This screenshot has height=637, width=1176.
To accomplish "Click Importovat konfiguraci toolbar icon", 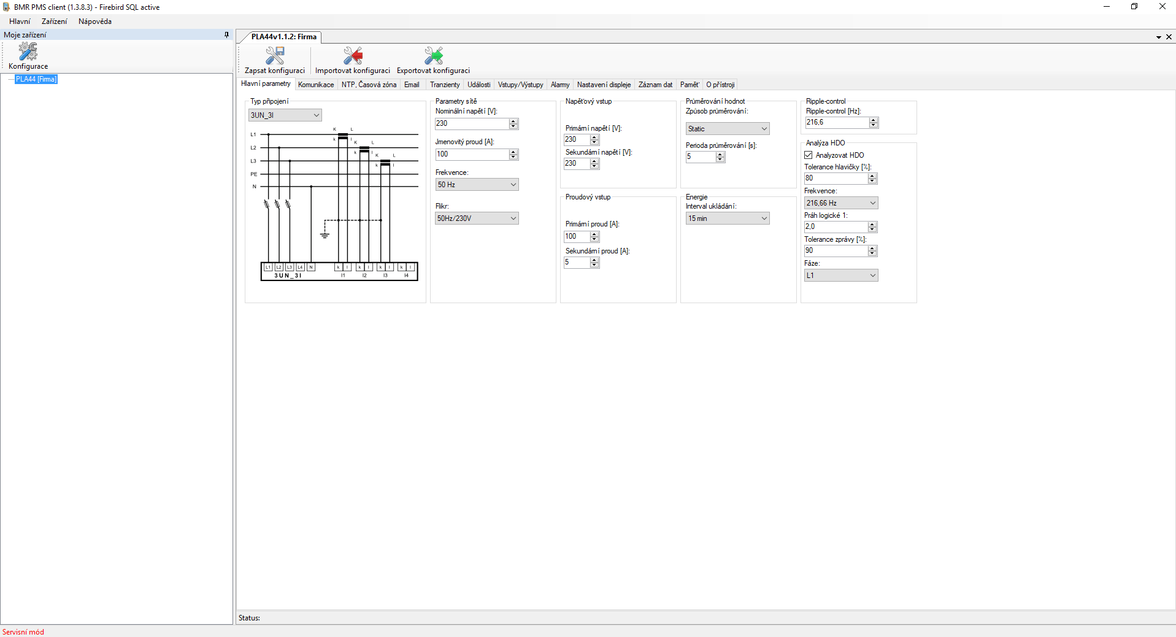I will click(x=352, y=56).
